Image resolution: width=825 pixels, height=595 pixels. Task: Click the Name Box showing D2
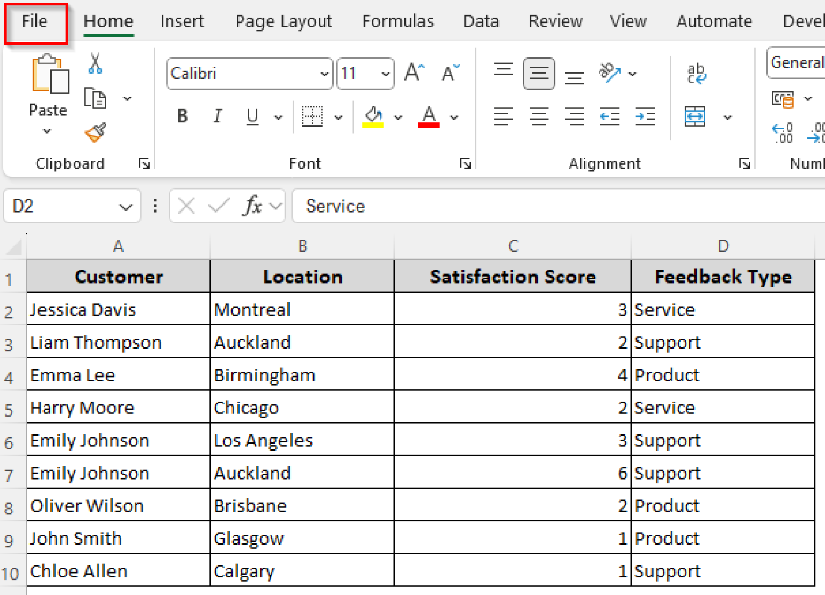59,206
